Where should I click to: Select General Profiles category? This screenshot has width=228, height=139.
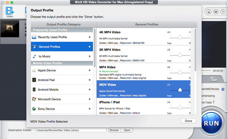(x=62, y=47)
